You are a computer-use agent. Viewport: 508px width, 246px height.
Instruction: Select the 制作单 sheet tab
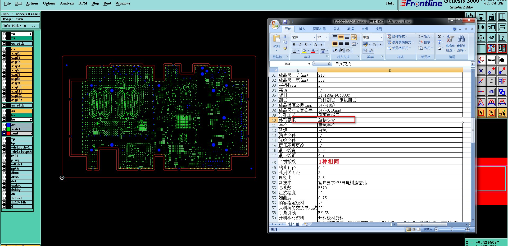click(x=294, y=224)
